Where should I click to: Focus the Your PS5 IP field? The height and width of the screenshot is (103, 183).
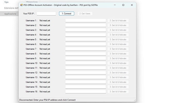click(x=46, y=14)
